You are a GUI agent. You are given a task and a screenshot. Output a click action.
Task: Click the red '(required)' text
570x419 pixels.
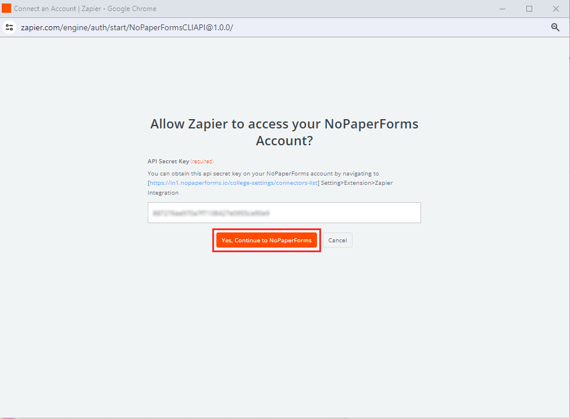coord(202,162)
